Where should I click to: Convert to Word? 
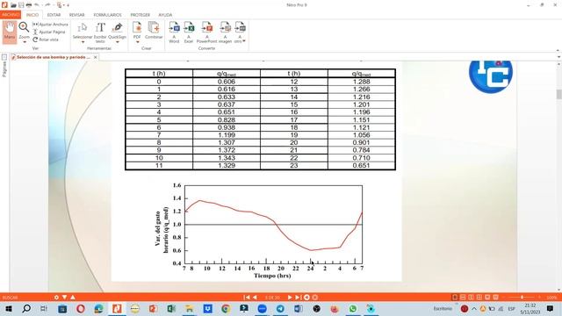click(x=174, y=32)
